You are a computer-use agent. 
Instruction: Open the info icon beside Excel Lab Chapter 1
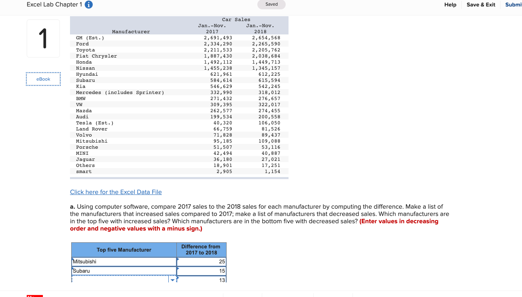tap(89, 5)
